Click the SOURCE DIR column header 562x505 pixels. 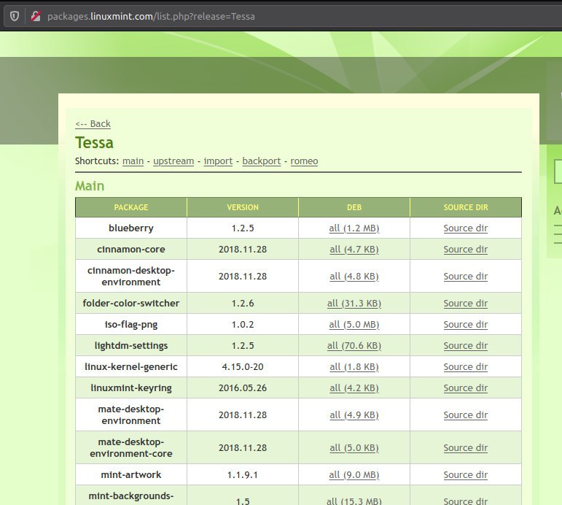pos(466,207)
